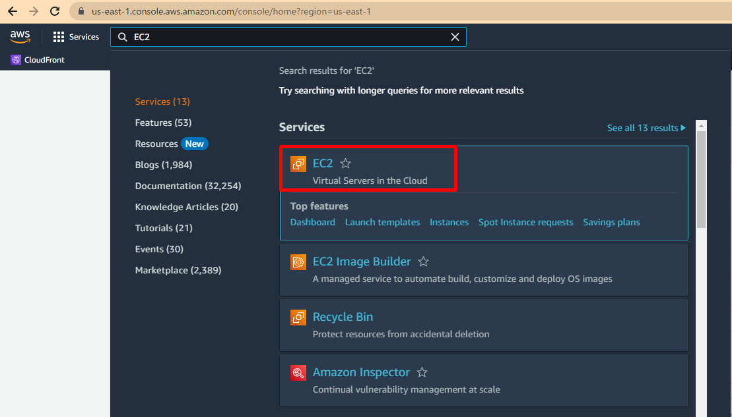The image size is (732, 417).
Task: Clear the search with the X icon
Action: [455, 37]
